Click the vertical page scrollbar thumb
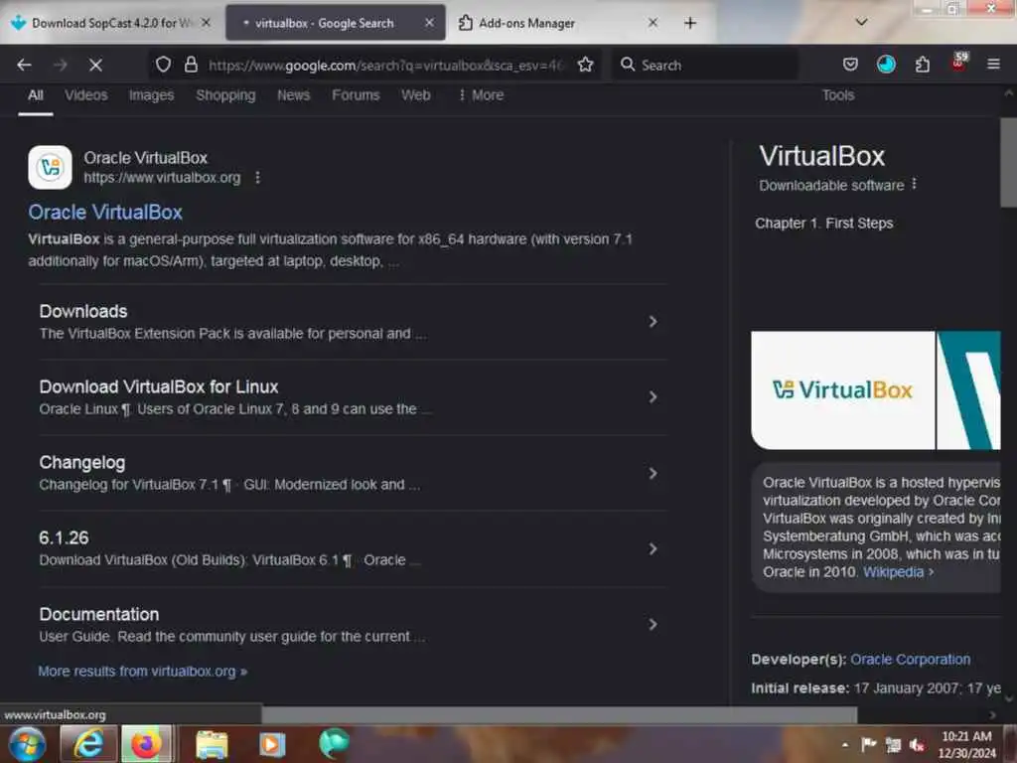This screenshot has height=763, width=1017. 1009,162
